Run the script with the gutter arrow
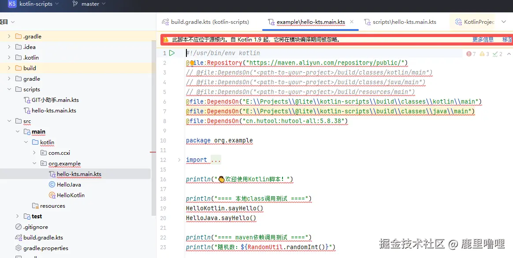 pos(172,53)
